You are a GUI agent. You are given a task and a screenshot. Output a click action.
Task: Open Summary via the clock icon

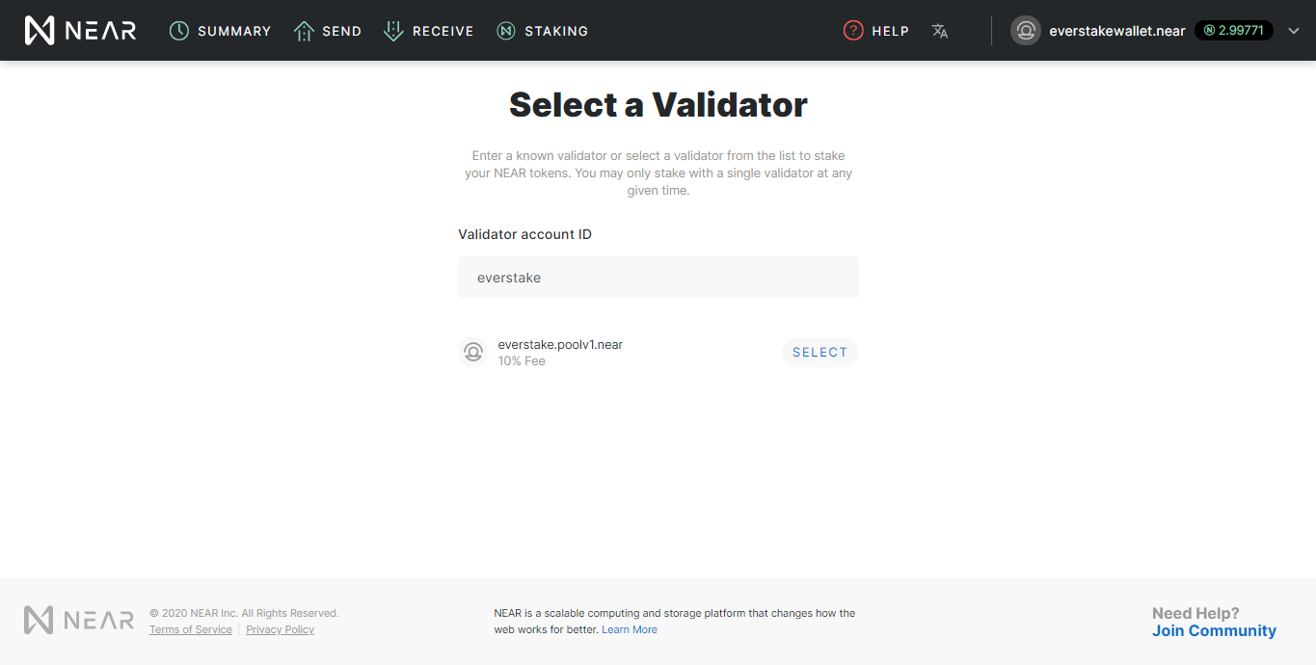(x=179, y=31)
